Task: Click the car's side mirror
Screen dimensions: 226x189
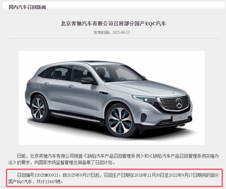Action: (x=88, y=81)
